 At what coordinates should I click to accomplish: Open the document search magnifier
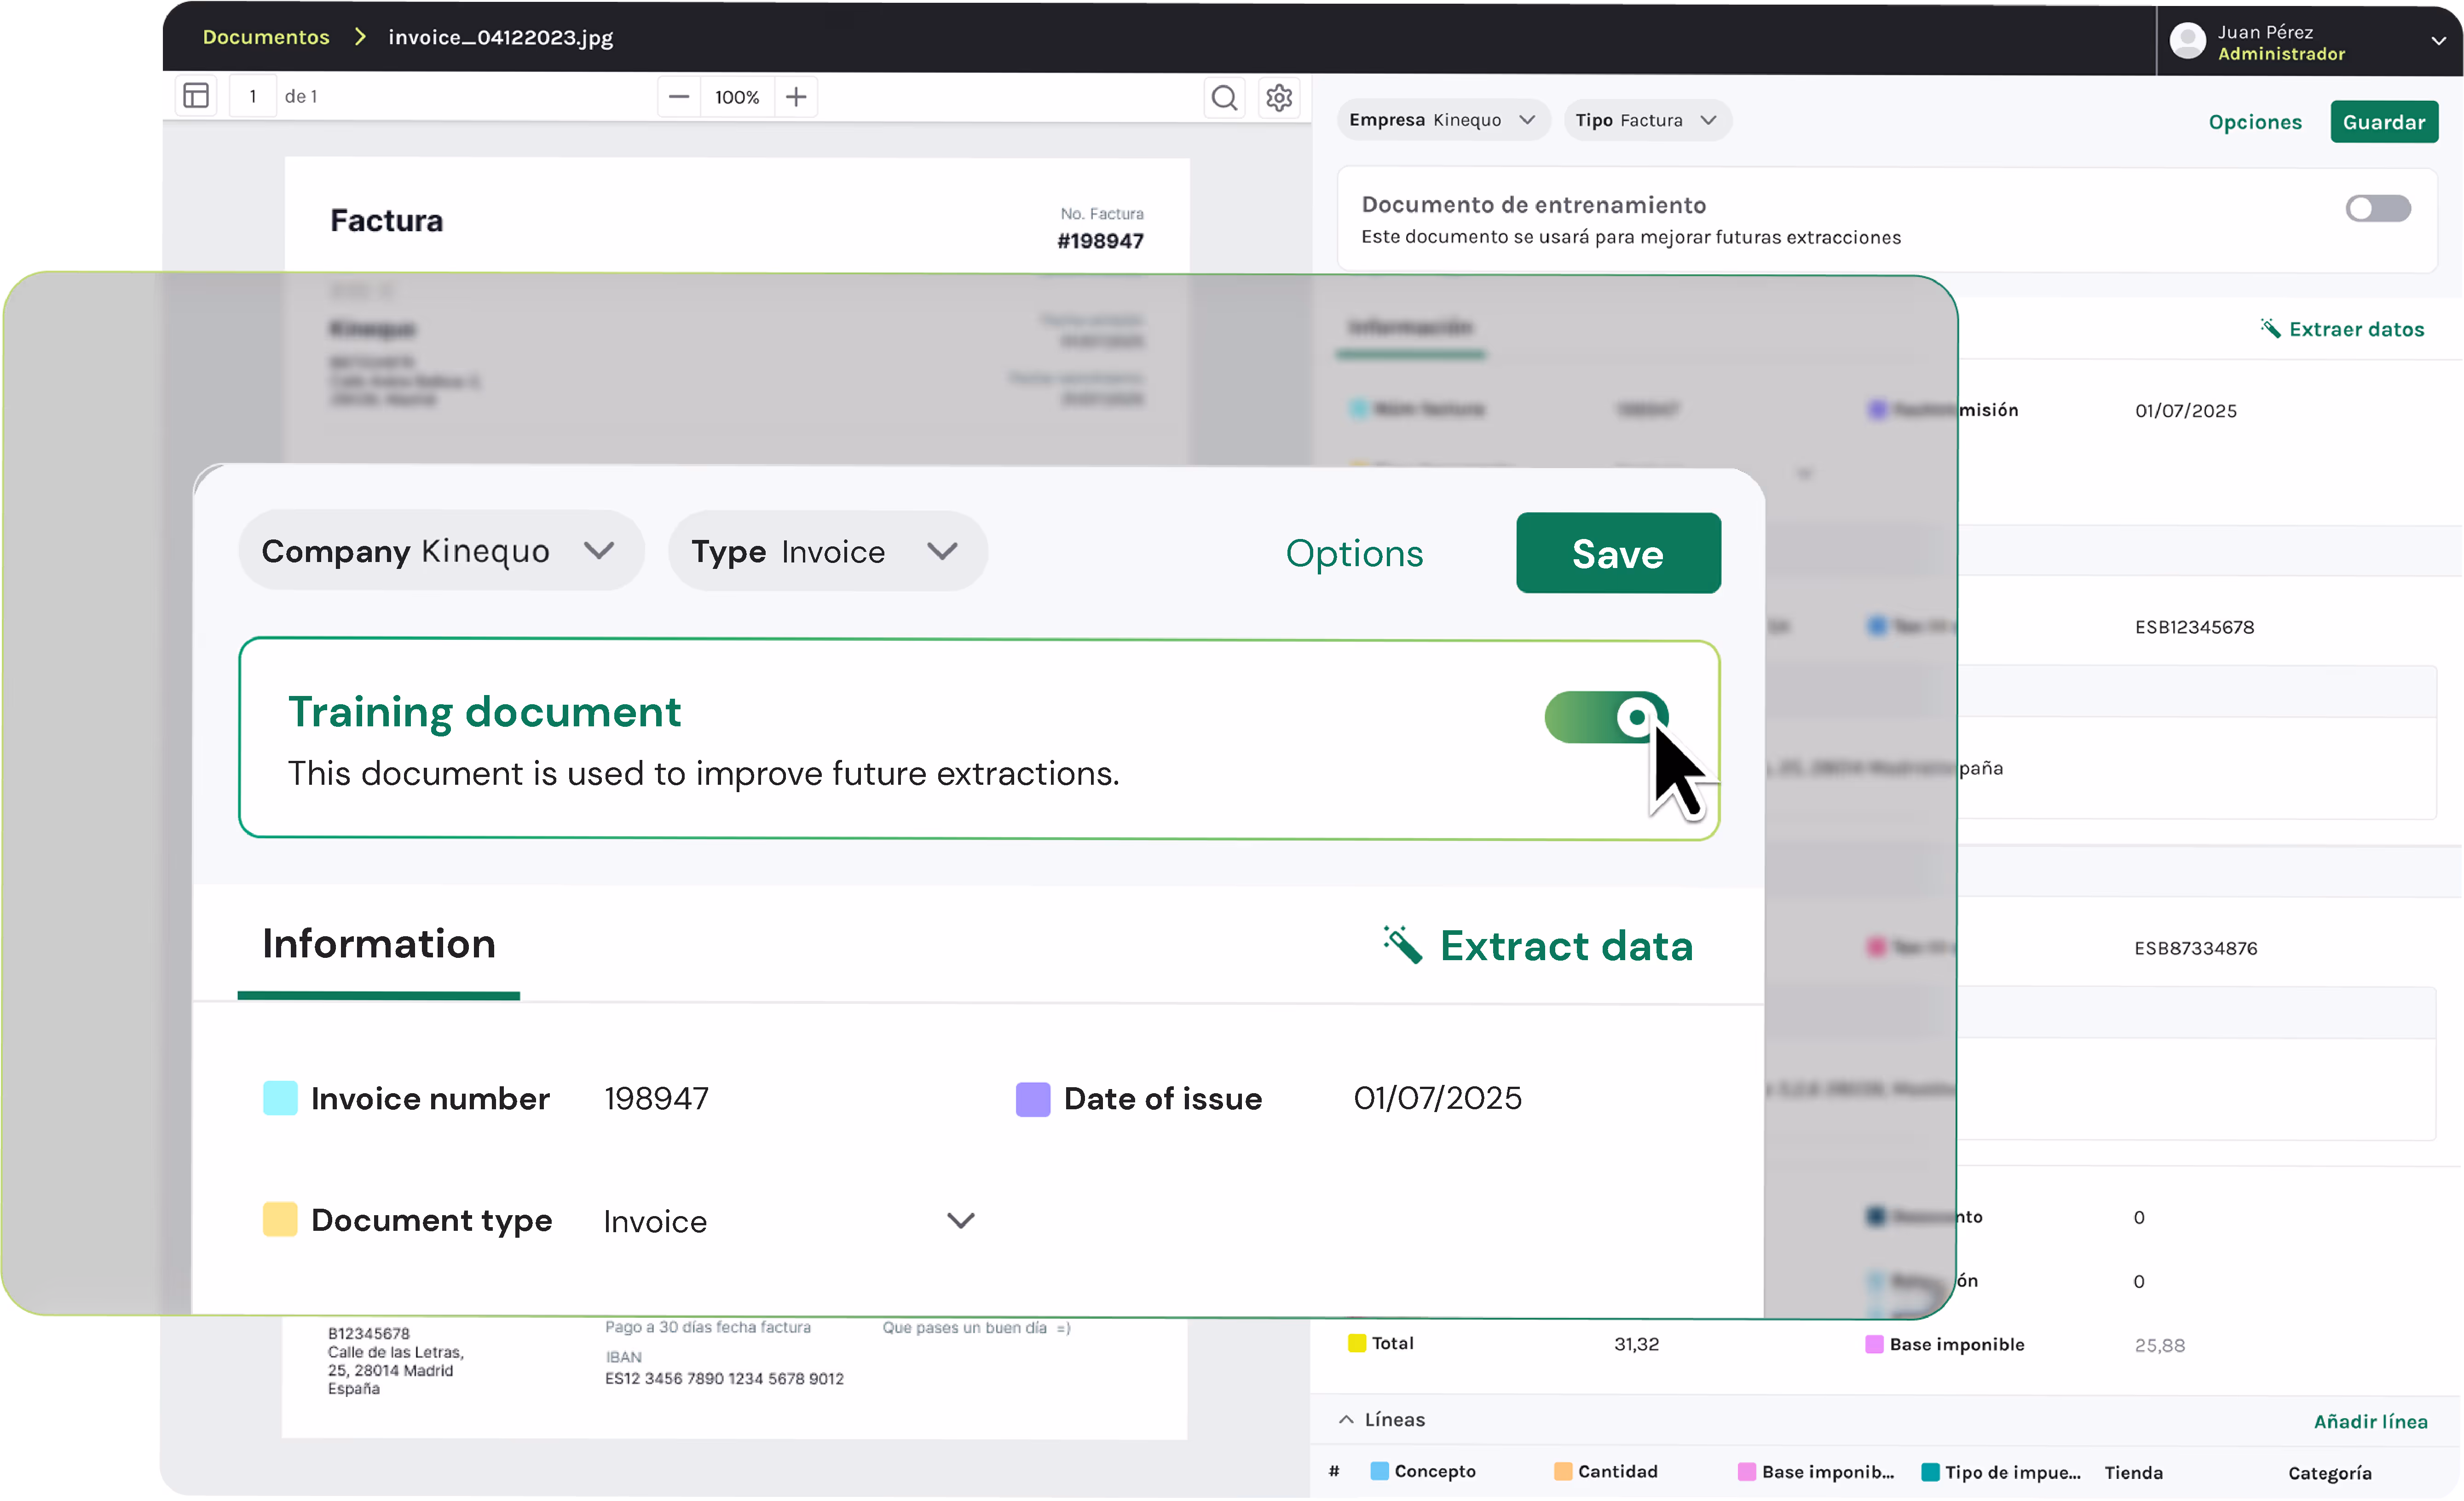(1224, 97)
